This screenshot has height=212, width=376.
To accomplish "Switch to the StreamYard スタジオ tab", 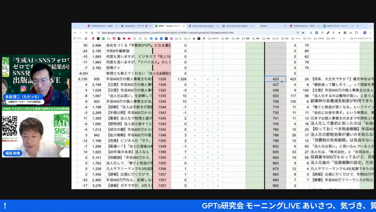I will [x=134, y=26].
